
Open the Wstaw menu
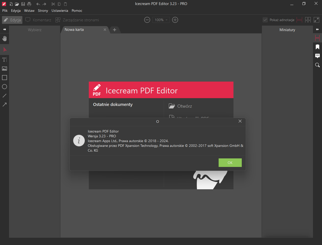29,11
